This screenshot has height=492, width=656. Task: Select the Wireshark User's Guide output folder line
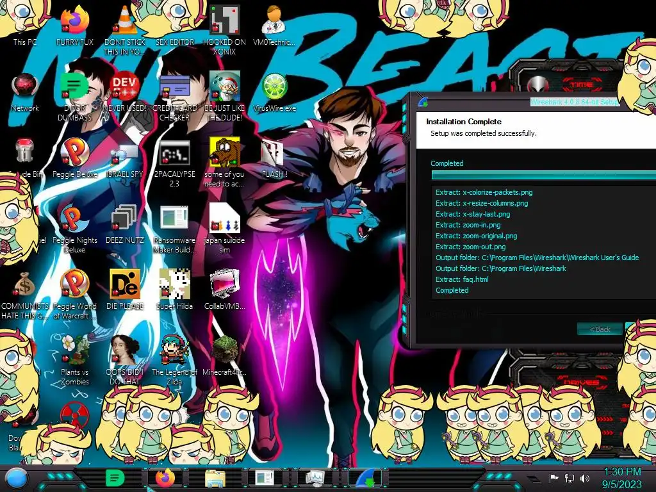click(x=537, y=258)
